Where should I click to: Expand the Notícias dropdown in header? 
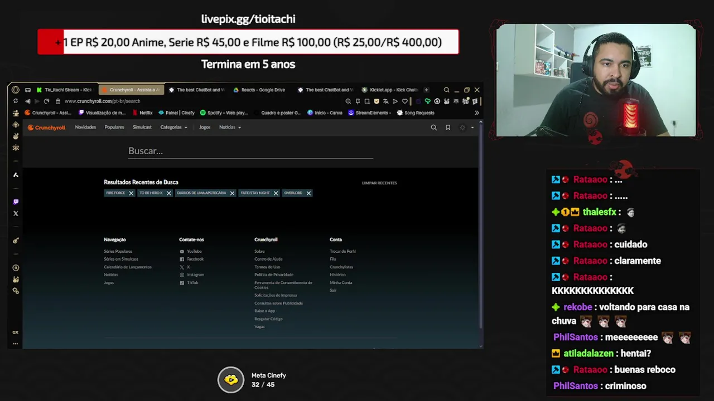coord(230,128)
